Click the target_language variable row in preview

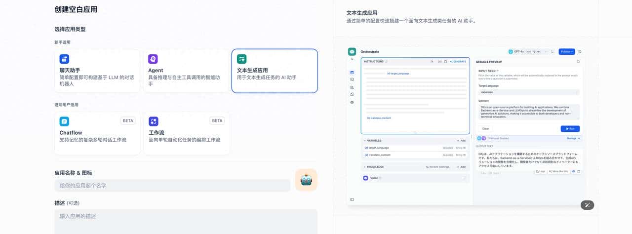coord(415,148)
